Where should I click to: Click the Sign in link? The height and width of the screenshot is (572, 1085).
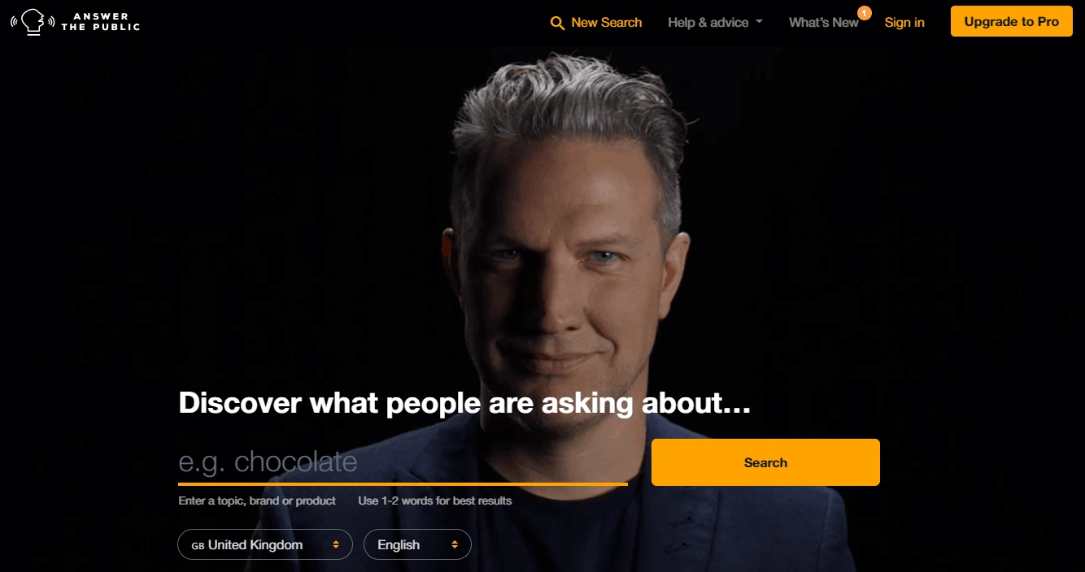(904, 23)
